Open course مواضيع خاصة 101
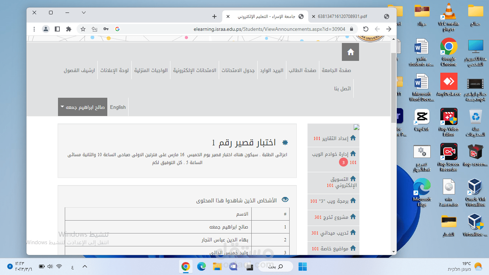Viewport: 489px width, 275px height. click(x=334, y=249)
